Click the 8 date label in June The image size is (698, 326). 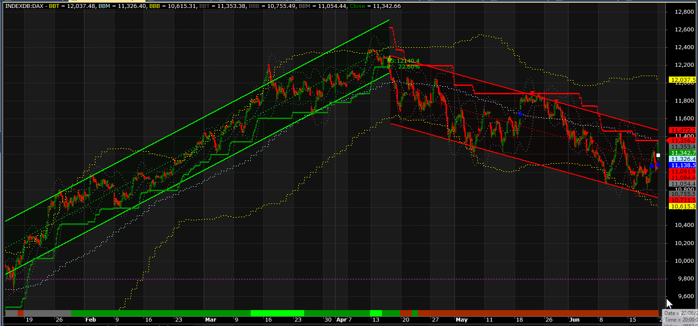[601, 319]
